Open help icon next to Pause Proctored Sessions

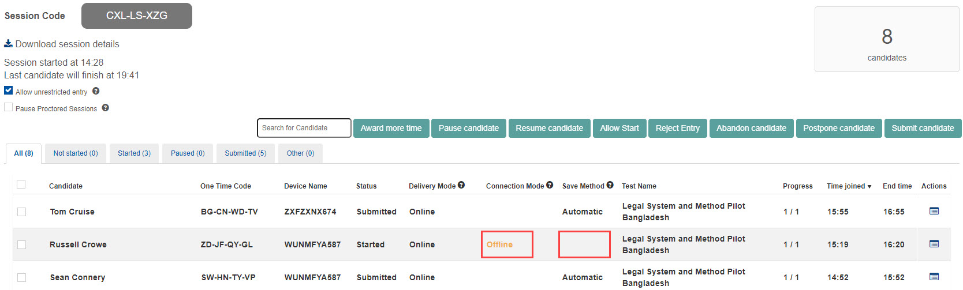click(x=105, y=108)
